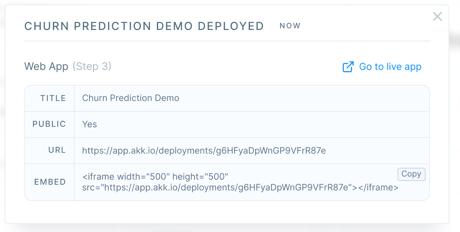Click the EMBED row label
Image resolution: width=460 pixels, height=232 pixels.
click(x=50, y=182)
